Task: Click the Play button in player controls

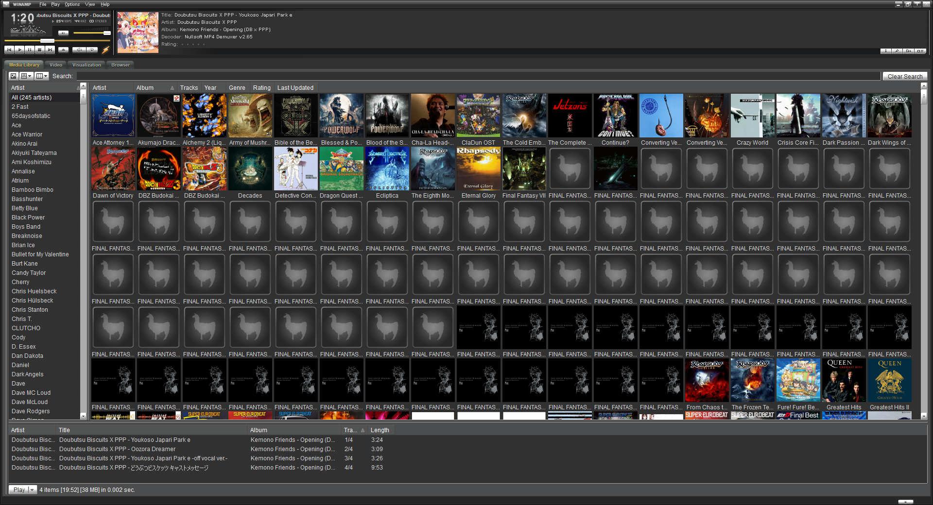Action: point(19,50)
